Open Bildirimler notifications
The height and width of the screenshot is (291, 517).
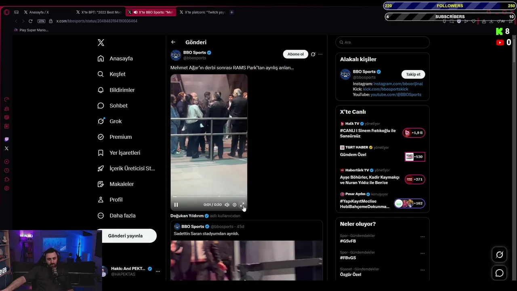click(116, 90)
